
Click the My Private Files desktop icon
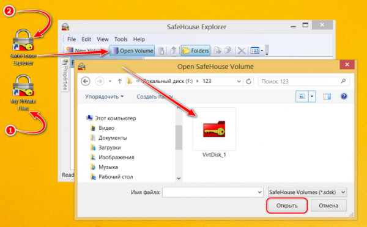pyautogui.click(x=23, y=93)
